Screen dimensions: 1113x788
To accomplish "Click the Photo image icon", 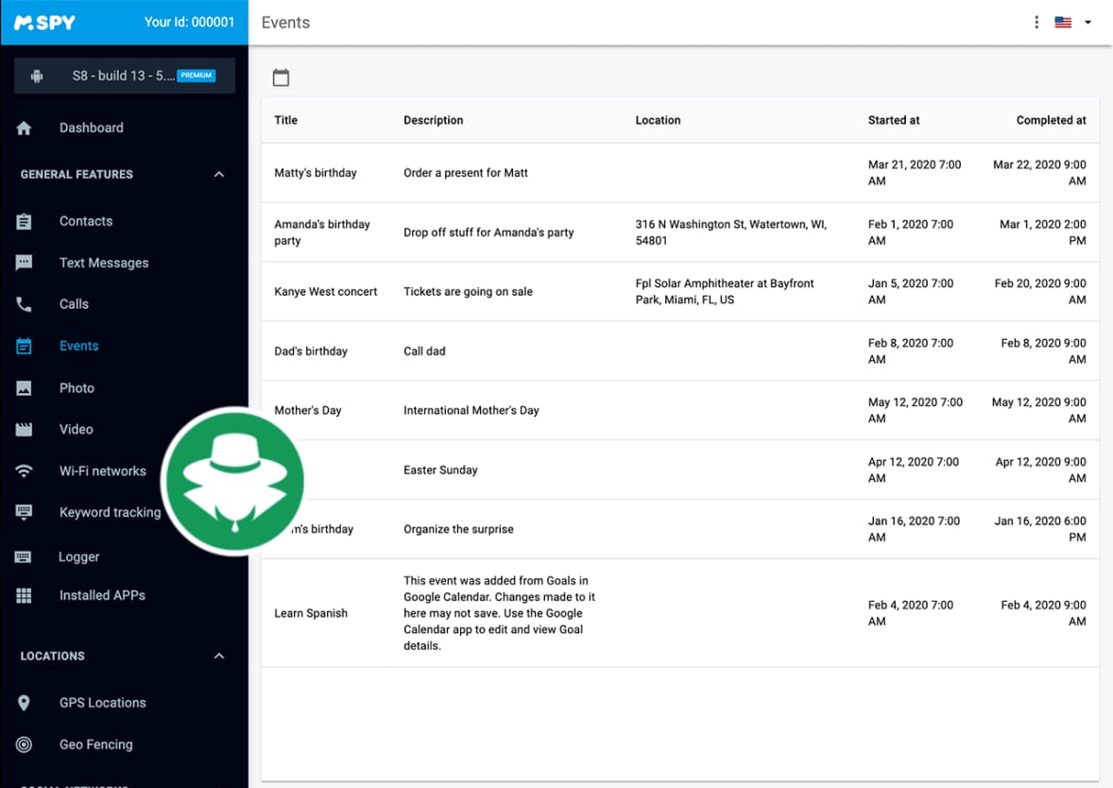I will [25, 388].
